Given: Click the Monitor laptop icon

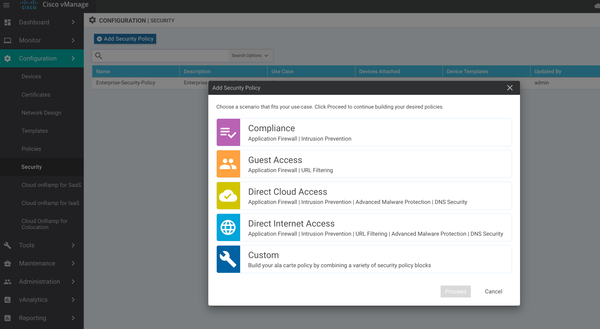Looking at the screenshot, I should click(x=8, y=40).
